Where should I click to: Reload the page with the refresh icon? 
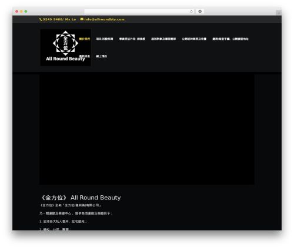[x=191, y=11]
